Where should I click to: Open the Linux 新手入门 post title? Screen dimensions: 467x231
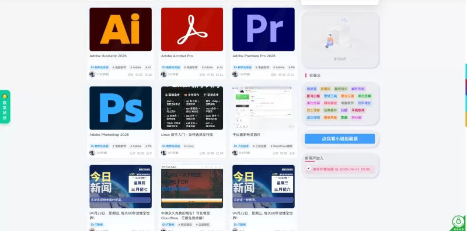[x=187, y=135]
